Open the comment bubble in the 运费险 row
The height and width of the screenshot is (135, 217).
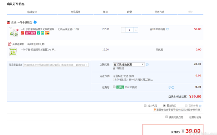point(170,87)
